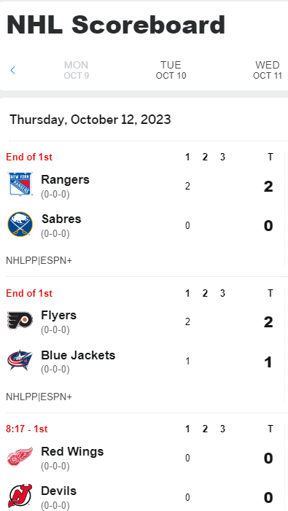
Task: Open the Blue Jackets team link
Action: point(78,355)
